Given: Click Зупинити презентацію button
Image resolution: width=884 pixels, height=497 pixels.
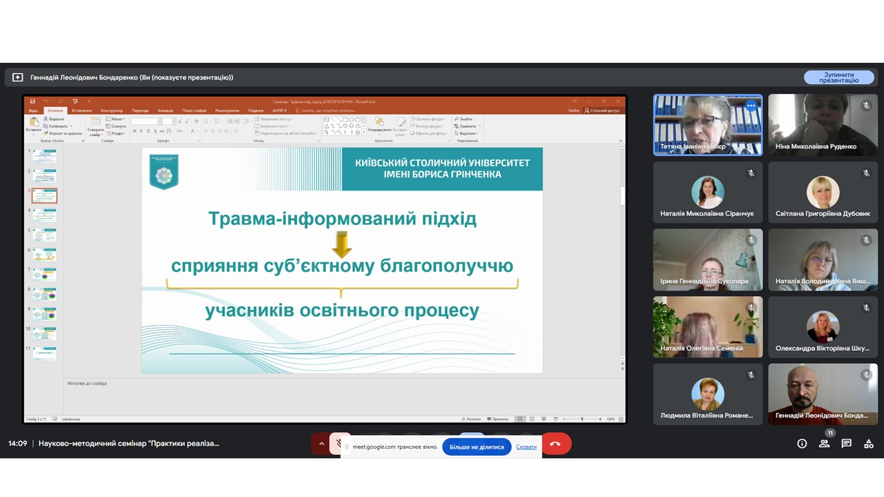Looking at the screenshot, I should pyautogui.click(x=838, y=77).
